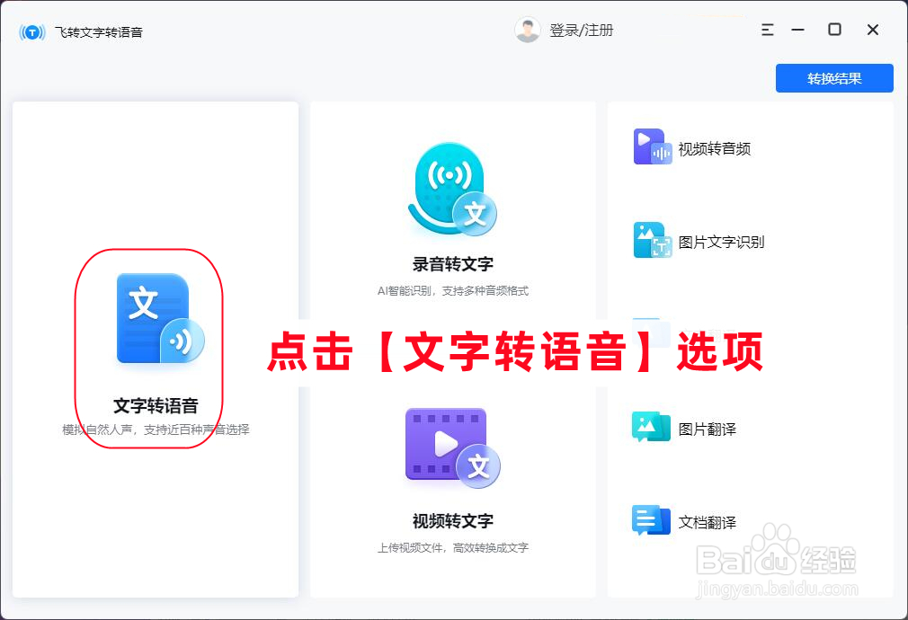Click the 录音转文字 title text

(453, 264)
